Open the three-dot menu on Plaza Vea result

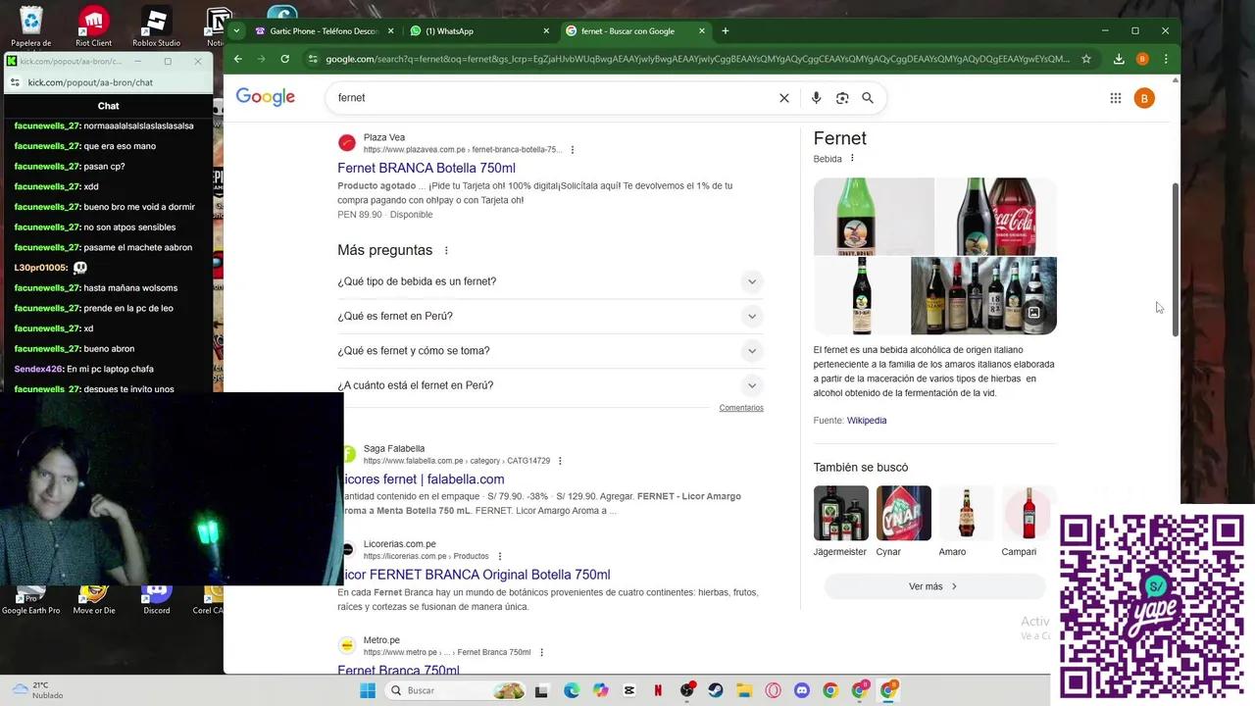[x=573, y=149]
